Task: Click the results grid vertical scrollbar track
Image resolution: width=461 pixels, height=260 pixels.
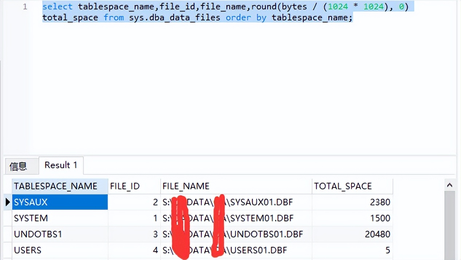Action: (450, 226)
